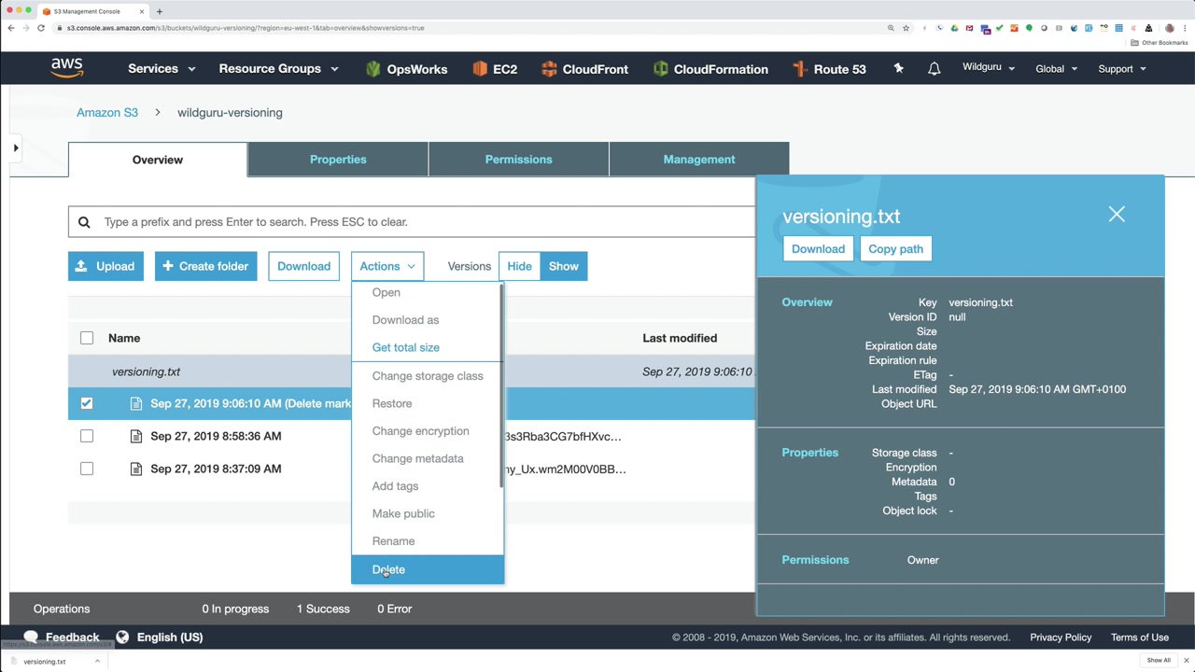1195x672 pixels.
Task: Open the OpsWorks service shortcut
Action: tap(406, 69)
